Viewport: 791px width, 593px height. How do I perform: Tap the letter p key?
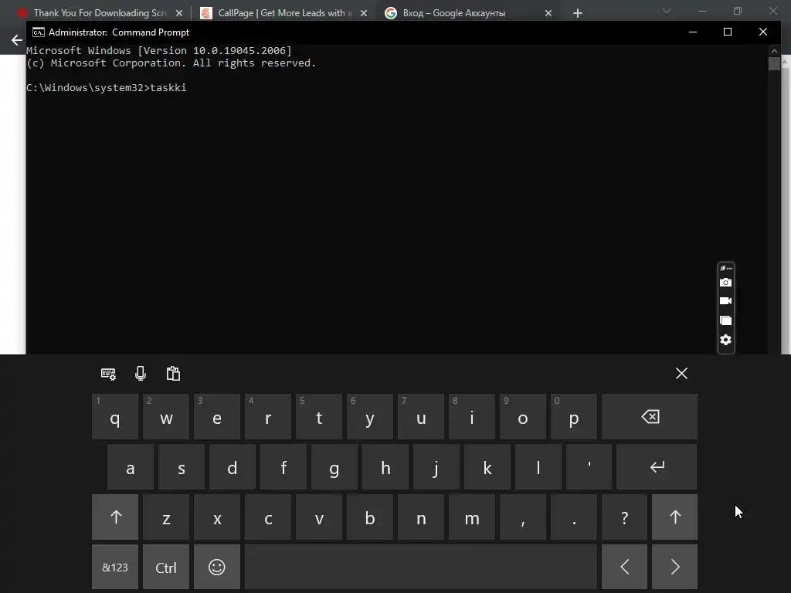tap(574, 416)
